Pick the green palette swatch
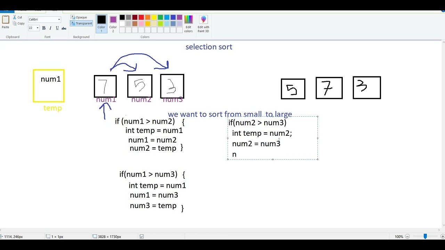This screenshot has width=445, height=250. pyautogui.click(x=160, y=17)
